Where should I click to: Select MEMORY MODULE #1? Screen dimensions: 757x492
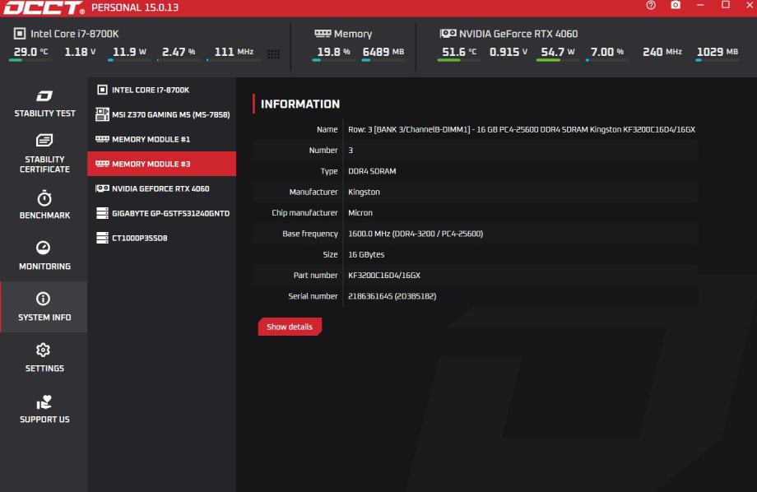coord(162,139)
